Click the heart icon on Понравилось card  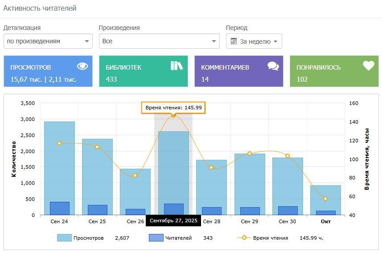point(368,66)
